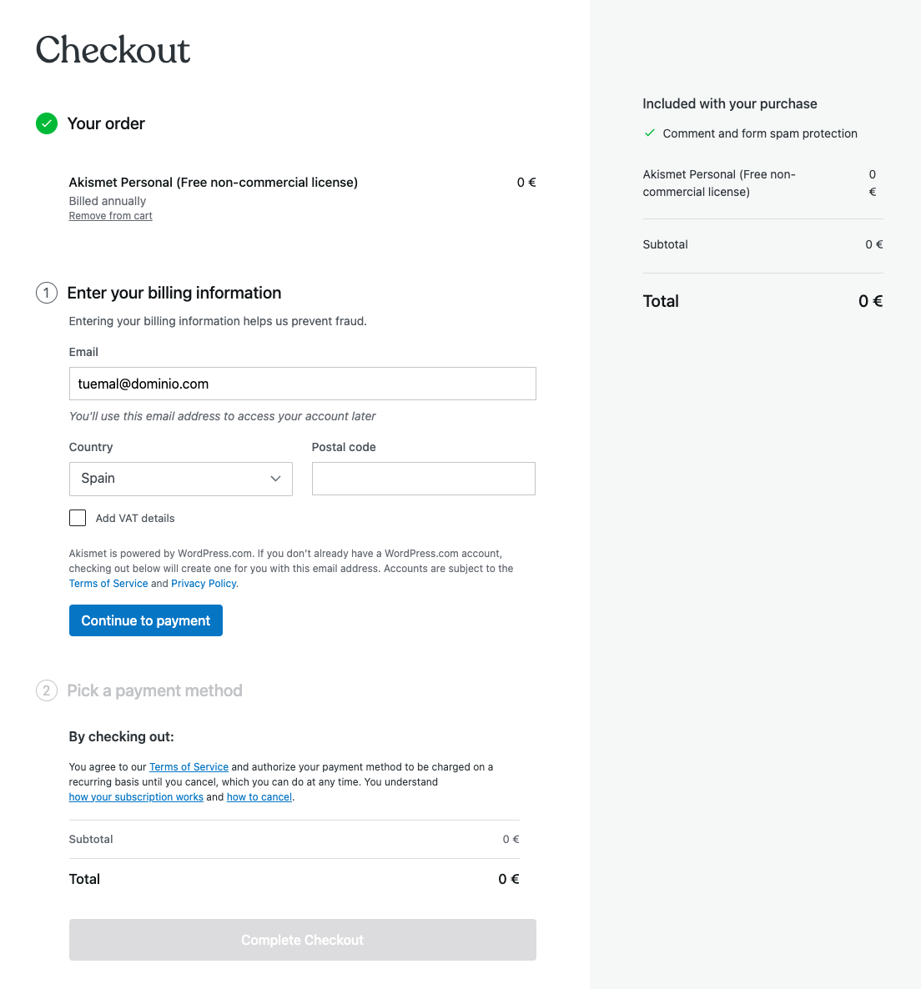Open the Privacy Policy link
This screenshot has width=921, height=989.
(204, 584)
